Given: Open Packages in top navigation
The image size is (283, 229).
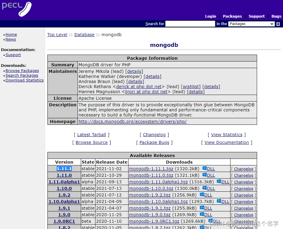Looking at the screenshot, I should pyautogui.click(x=232, y=16).
